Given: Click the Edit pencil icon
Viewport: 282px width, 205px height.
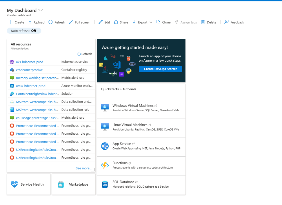Looking at the screenshot, I should pyautogui.click(x=101, y=22).
